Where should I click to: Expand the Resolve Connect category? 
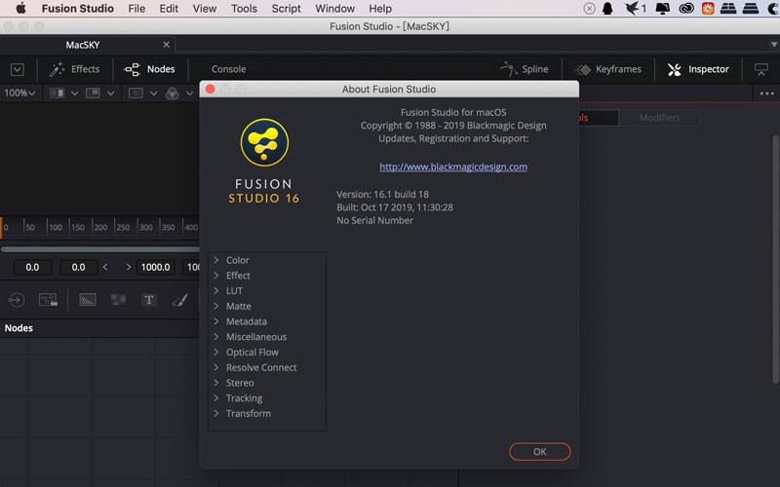pyautogui.click(x=215, y=367)
